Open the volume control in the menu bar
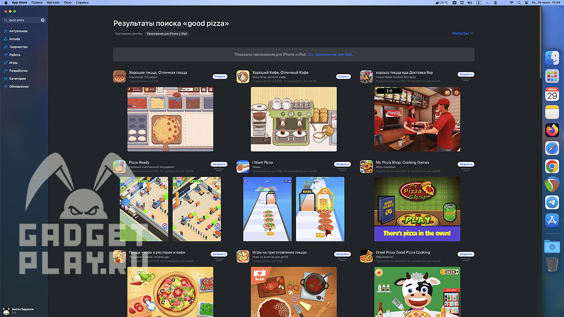The width and height of the screenshot is (564, 317). click(x=470, y=2)
